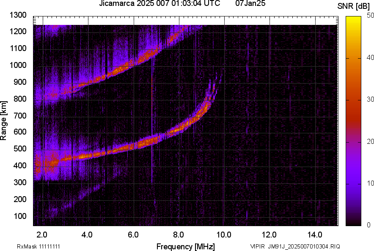Click the date label '07Jan25'

250,3
